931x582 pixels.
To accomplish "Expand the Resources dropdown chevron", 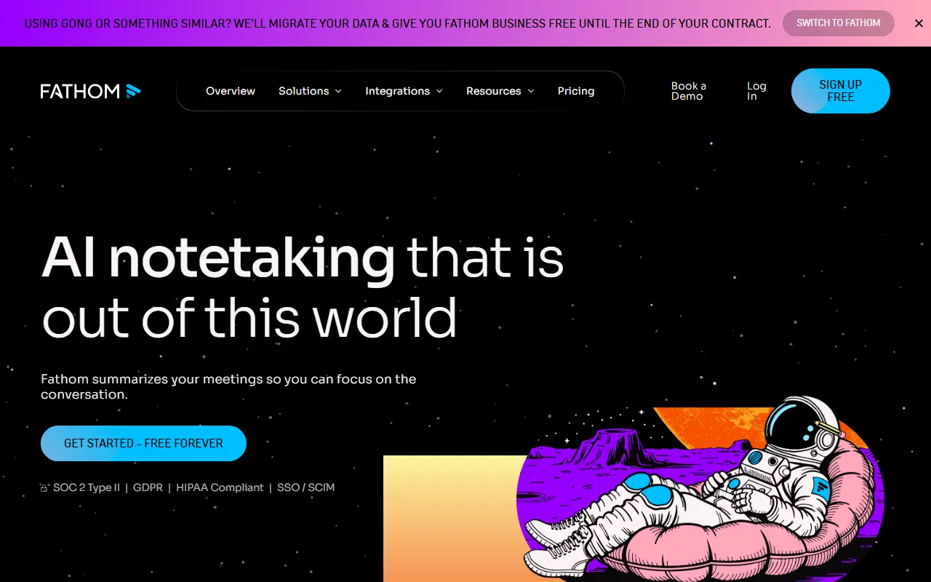I will click(531, 92).
